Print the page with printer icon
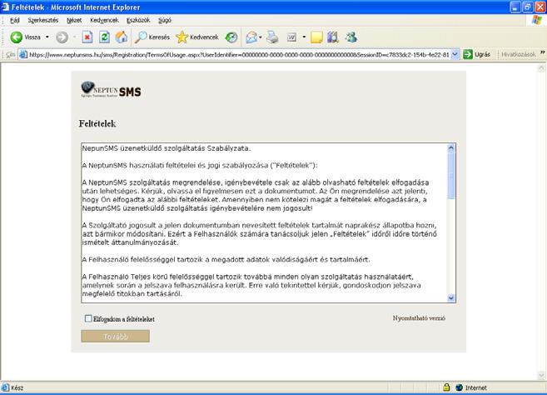The width and height of the screenshot is (547, 395). pos(272,37)
